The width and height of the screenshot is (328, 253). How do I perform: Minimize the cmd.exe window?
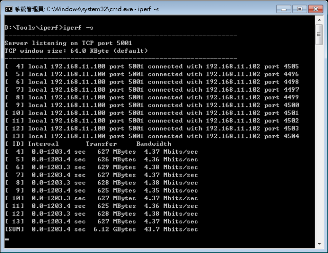[283, 9]
